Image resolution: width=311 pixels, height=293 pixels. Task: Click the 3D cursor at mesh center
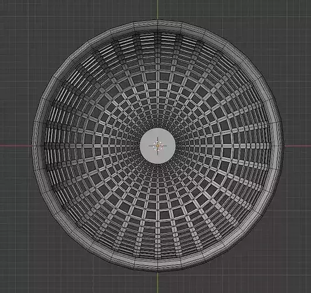[158, 146]
